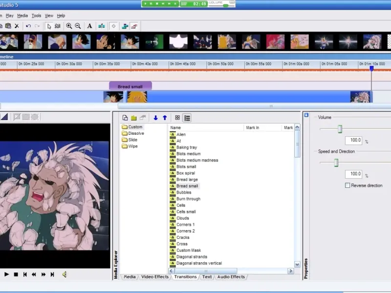391x293 pixels.
Task: Switch to the Video Effects tab
Action: [154, 277]
